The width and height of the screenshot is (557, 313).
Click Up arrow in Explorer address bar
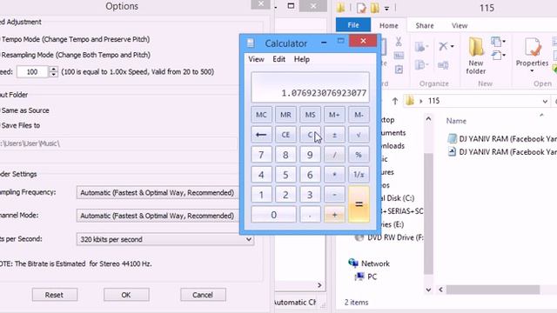click(x=394, y=101)
